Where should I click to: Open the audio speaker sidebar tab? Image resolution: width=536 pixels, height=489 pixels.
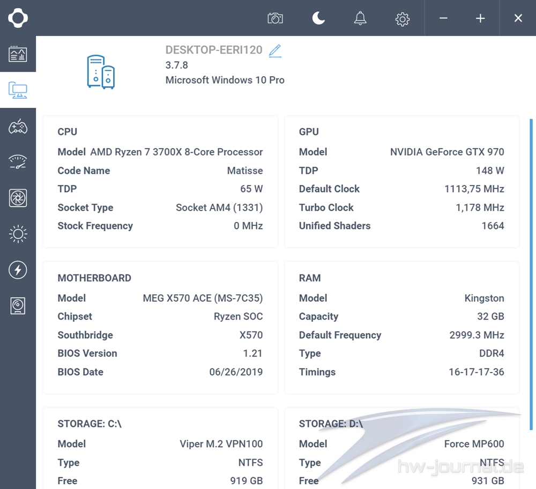(x=18, y=306)
